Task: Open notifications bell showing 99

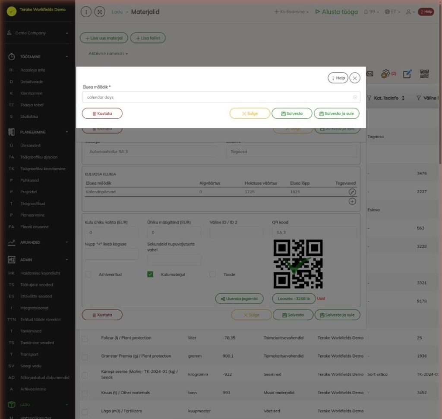Action: (371, 12)
